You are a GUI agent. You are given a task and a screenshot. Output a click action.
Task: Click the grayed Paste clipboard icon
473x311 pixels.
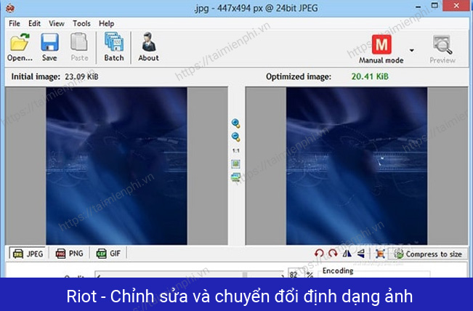tap(79, 47)
